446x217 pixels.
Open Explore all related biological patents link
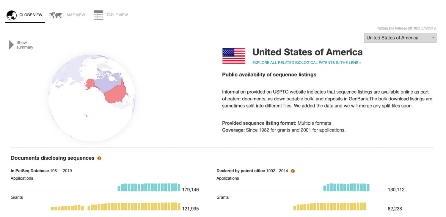tap(307, 63)
